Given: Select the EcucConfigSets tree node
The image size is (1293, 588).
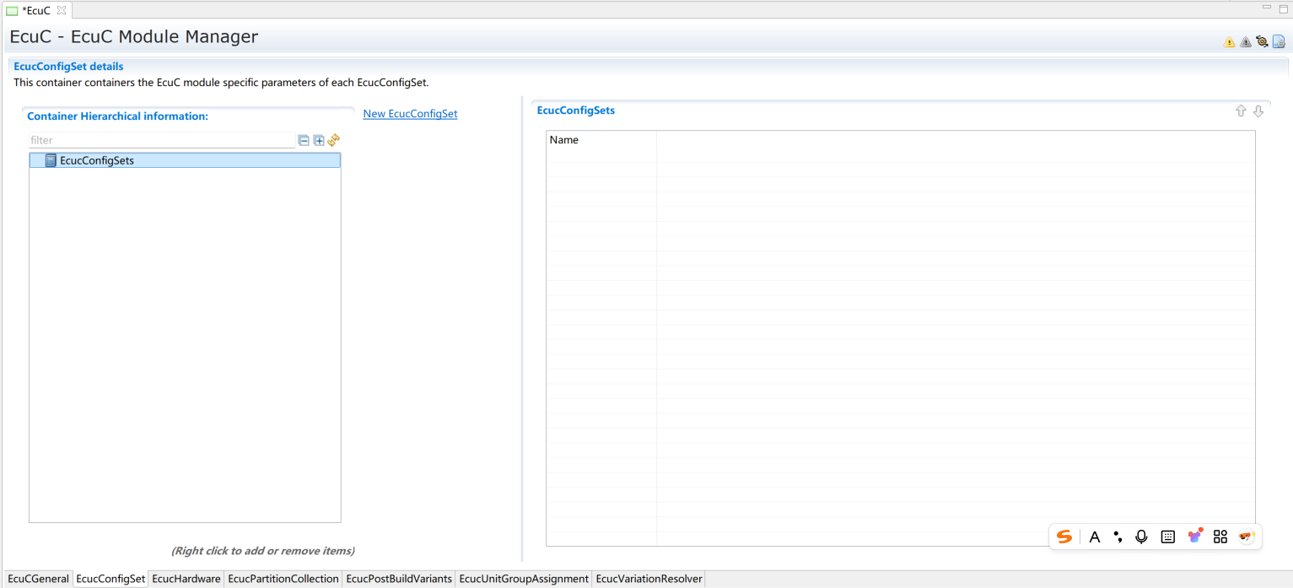Looking at the screenshot, I should [x=96, y=160].
